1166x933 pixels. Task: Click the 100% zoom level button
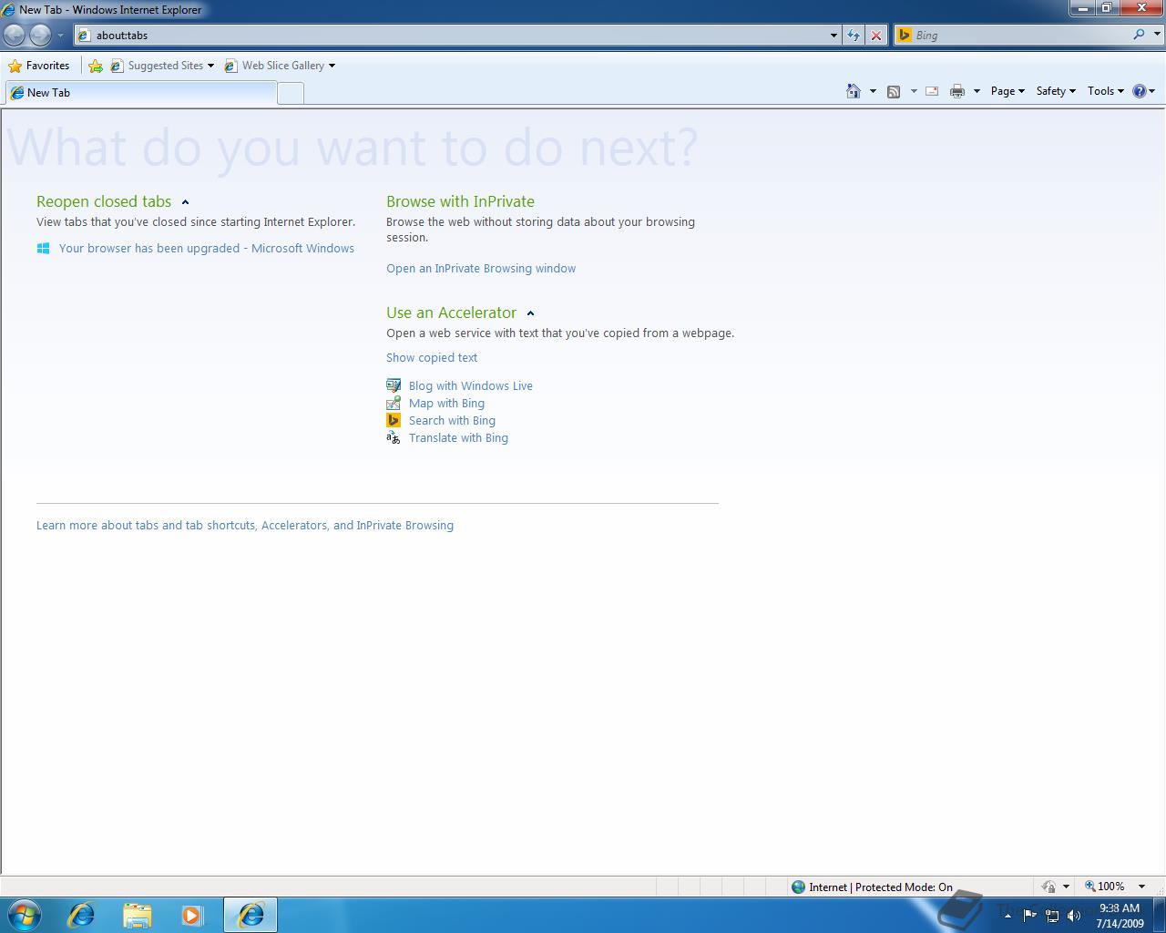pyautogui.click(x=1105, y=887)
